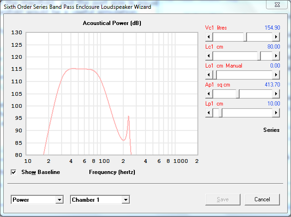Click the Vc1 value 154.90

click(x=272, y=28)
